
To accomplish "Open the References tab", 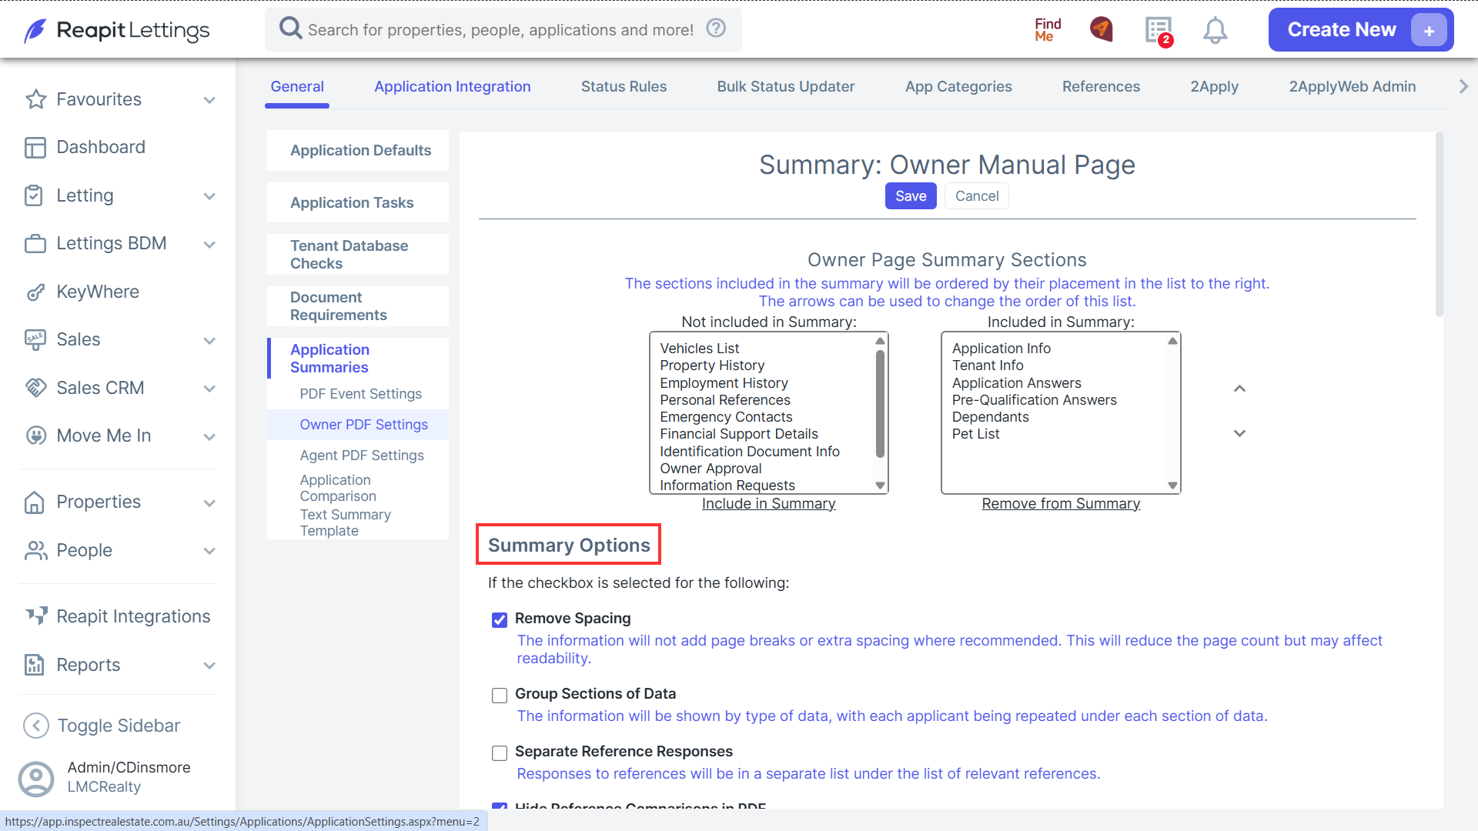I will click(1101, 86).
